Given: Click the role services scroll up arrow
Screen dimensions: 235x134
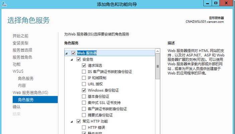Looking at the screenshot, I should pyautogui.click(x=157, y=51).
